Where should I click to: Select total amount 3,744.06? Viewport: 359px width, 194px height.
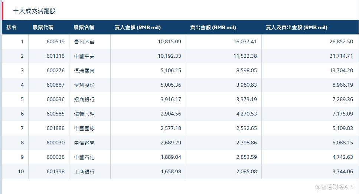pos(343,171)
